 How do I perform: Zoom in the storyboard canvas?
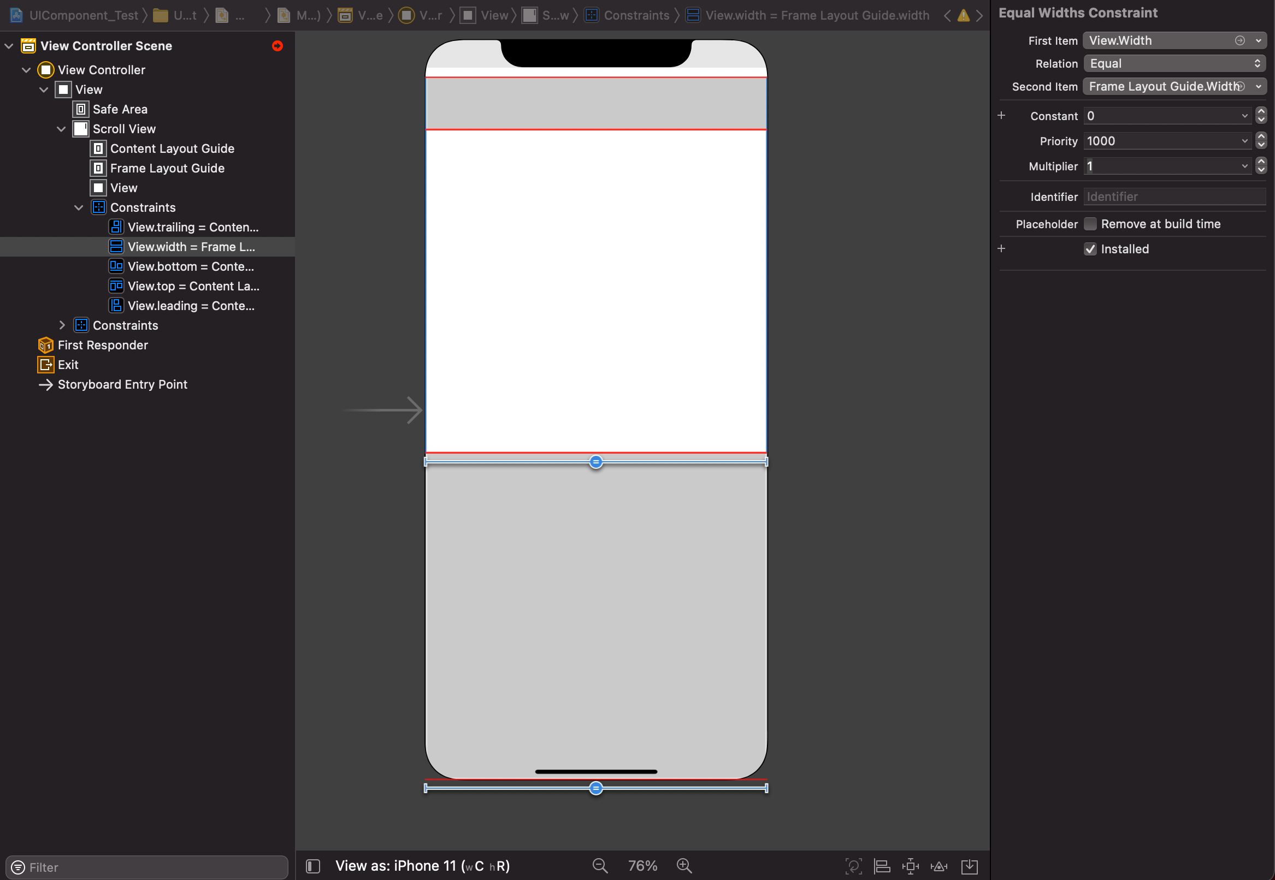(684, 866)
